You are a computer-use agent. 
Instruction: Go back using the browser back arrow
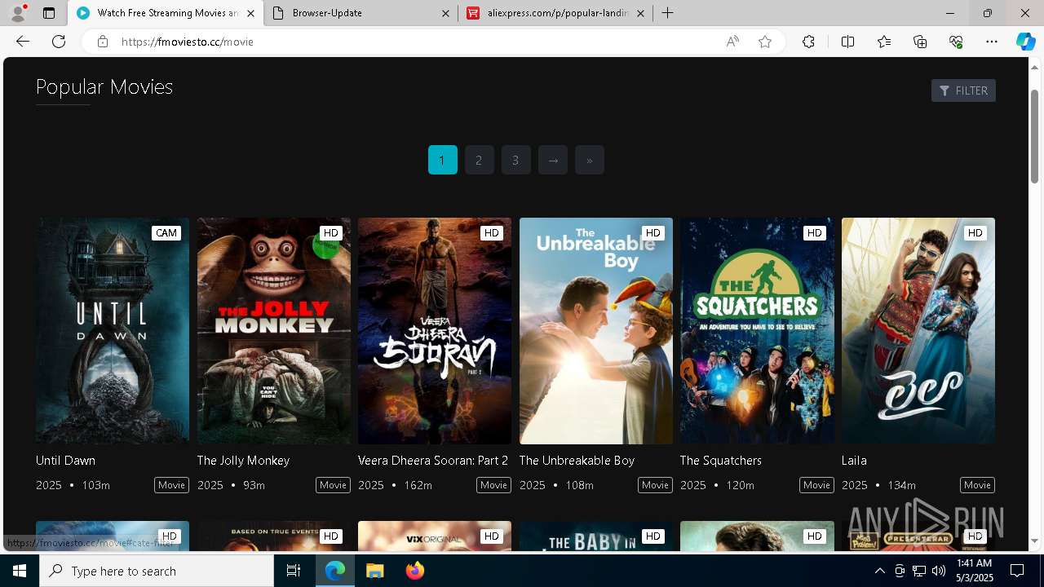click(x=23, y=42)
